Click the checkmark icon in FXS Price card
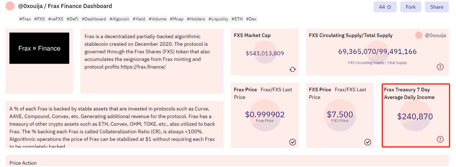456x167 pixels. click(x=368, y=142)
